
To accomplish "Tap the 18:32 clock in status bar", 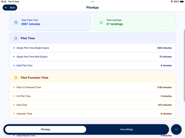I will (x=4, y=2).
